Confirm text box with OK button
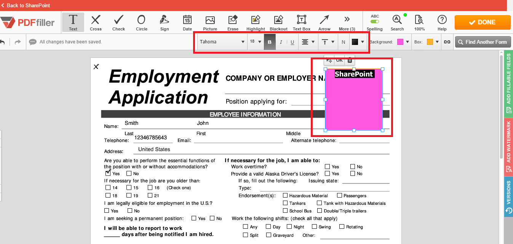 (339, 60)
